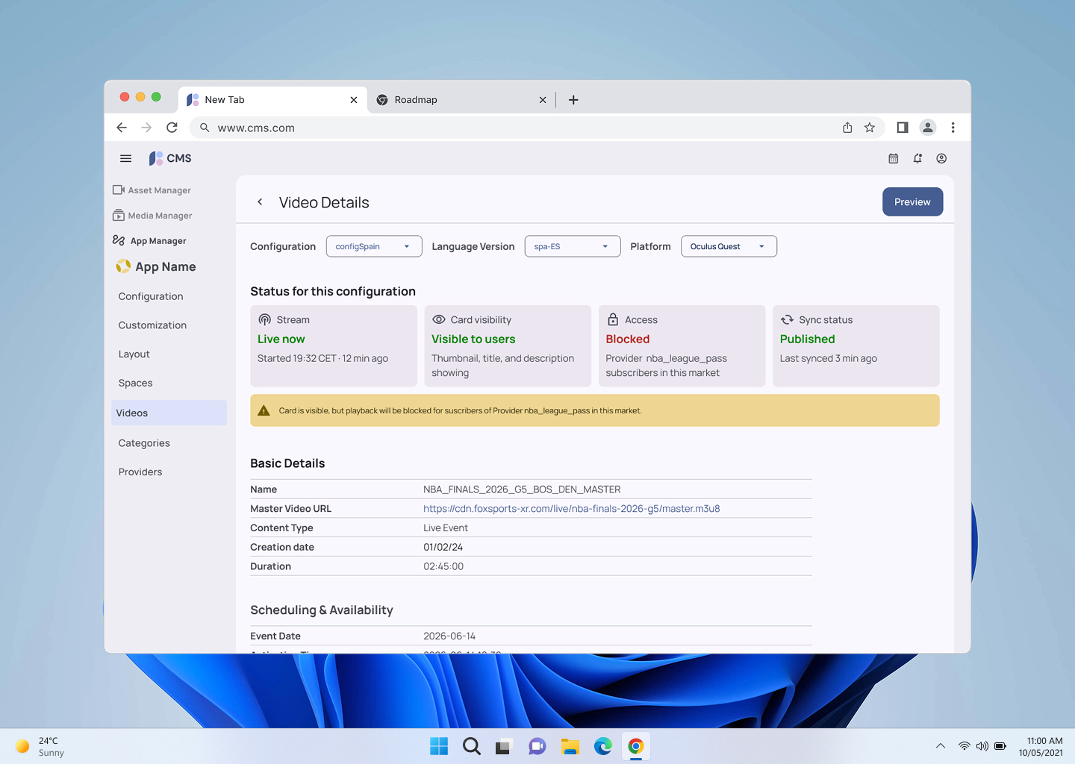Toggle the browser side panel icon
This screenshot has width=1075, height=764.
pos(903,128)
